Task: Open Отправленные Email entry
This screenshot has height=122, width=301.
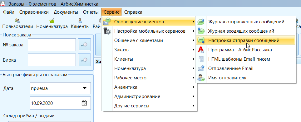Action: tap(245, 68)
